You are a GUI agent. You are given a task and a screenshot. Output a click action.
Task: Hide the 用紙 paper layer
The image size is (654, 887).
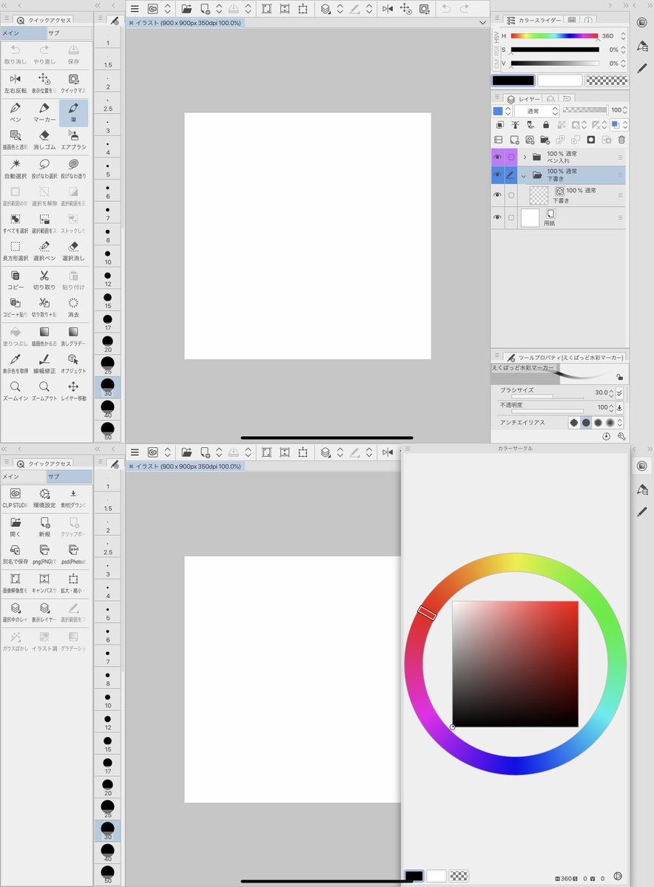click(x=497, y=217)
